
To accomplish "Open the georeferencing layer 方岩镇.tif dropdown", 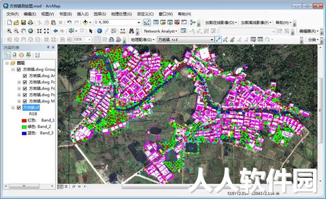I will click(212, 40).
